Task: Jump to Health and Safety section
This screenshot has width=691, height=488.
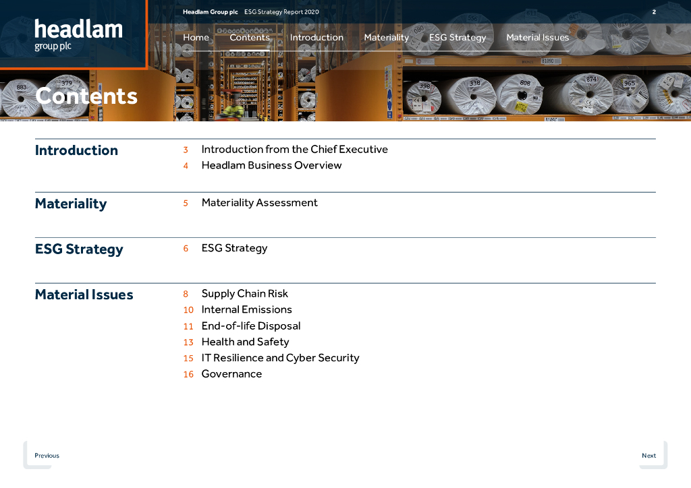Action: (x=245, y=342)
